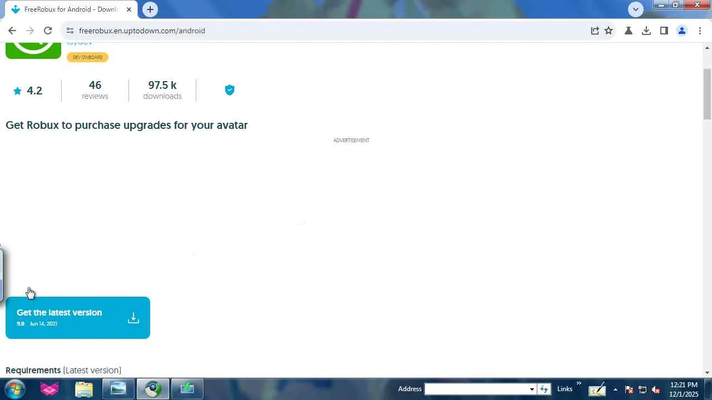Click the taskbar Address input field

[x=476, y=389]
